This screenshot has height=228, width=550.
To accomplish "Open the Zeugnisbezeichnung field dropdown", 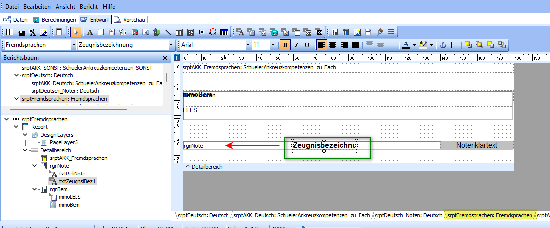I will click(x=171, y=45).
